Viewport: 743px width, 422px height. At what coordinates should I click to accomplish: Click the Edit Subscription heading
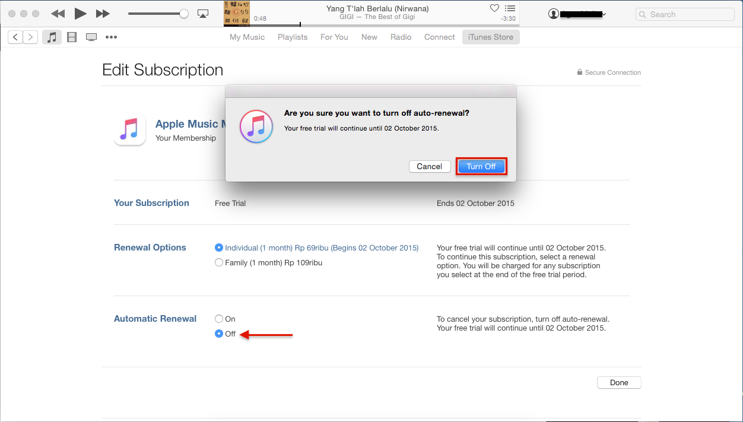click(x=163, y=70)
